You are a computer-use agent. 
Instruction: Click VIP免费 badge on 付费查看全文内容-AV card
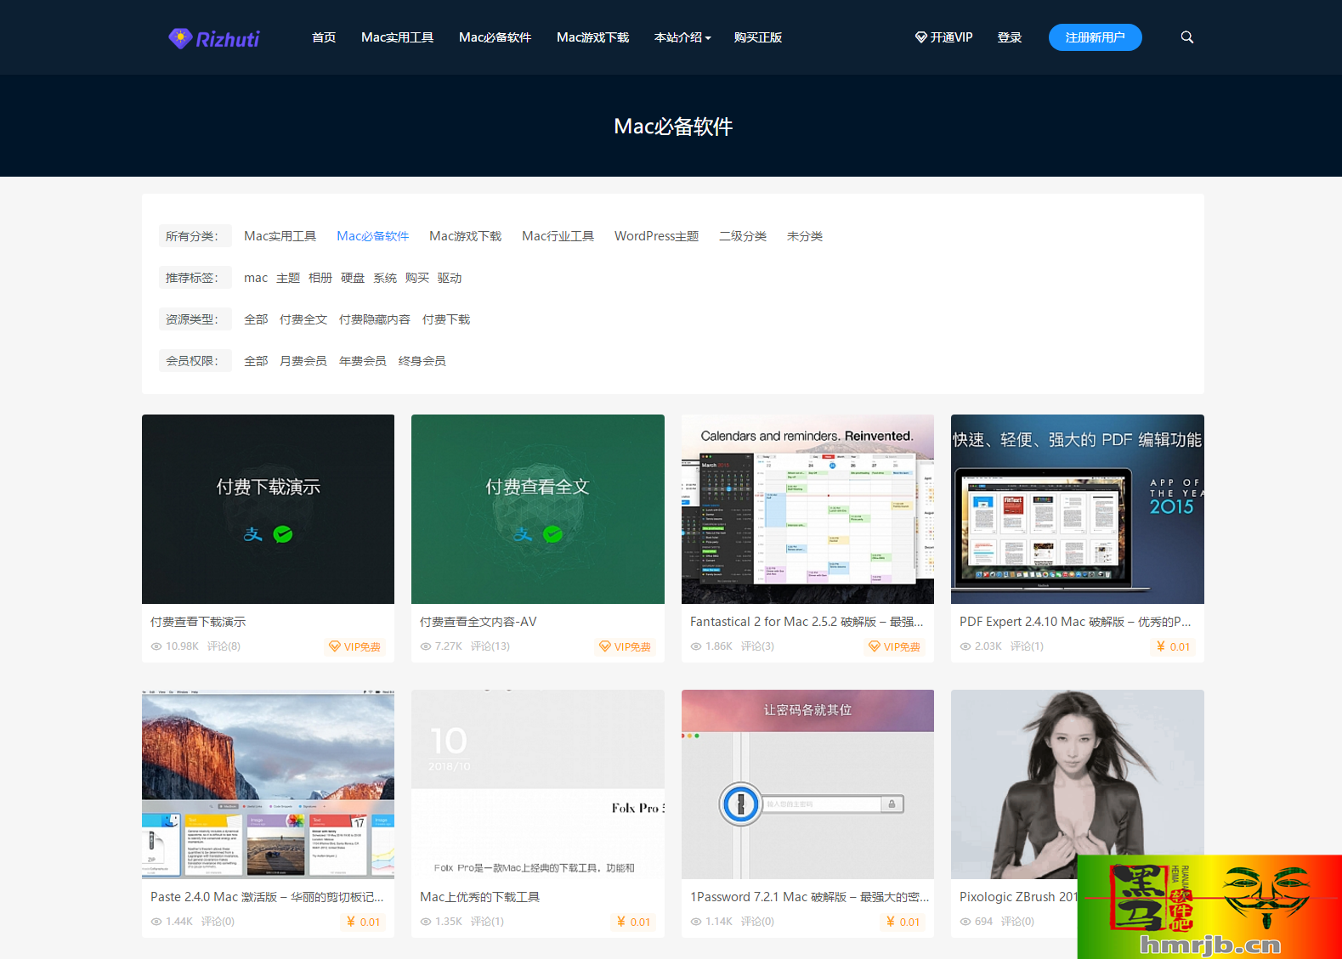[625, 646]
